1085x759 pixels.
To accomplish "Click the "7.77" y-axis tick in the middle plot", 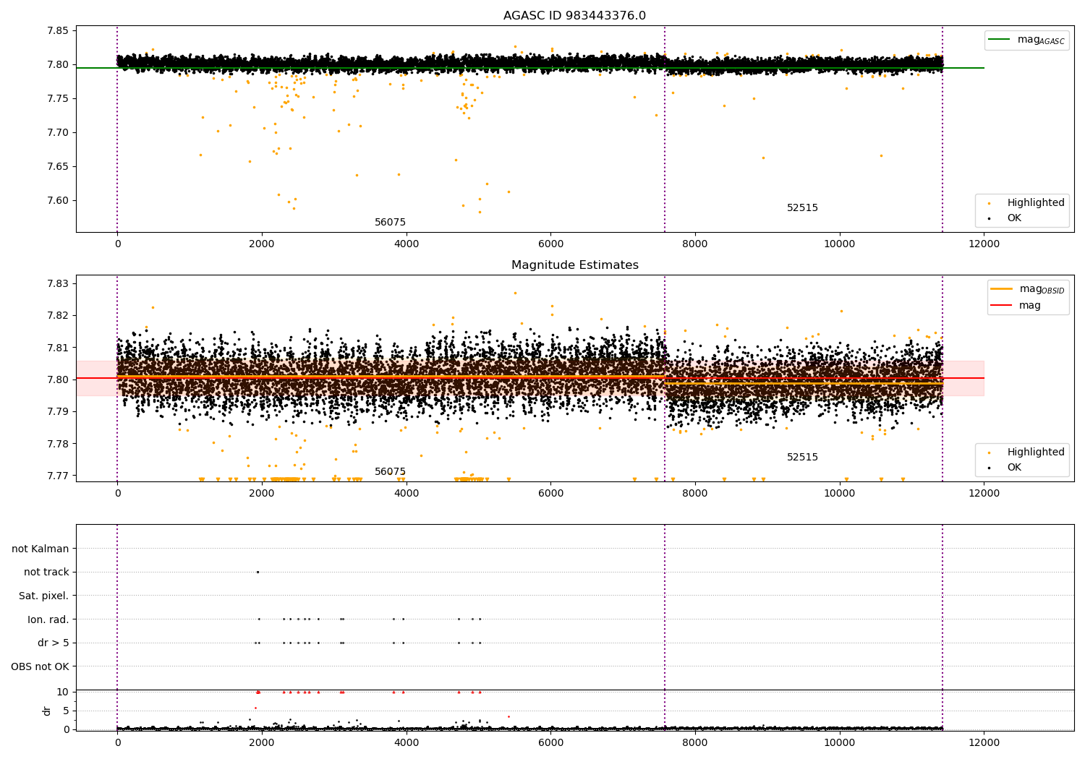I will (58, 476).
